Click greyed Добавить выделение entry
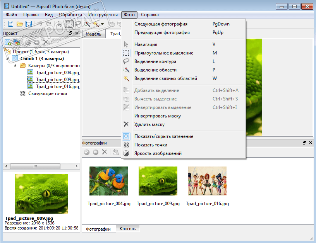This screenshot has height=243, width=316. click(x=184, y=90)
